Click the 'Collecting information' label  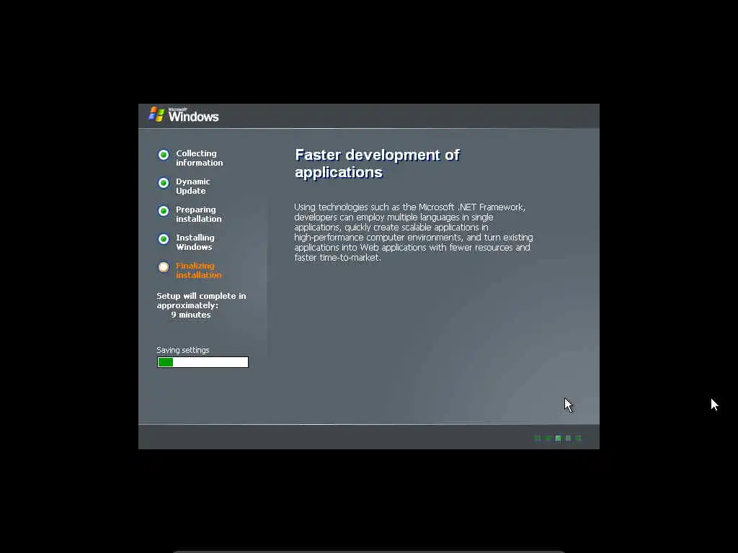coord(199,158)
